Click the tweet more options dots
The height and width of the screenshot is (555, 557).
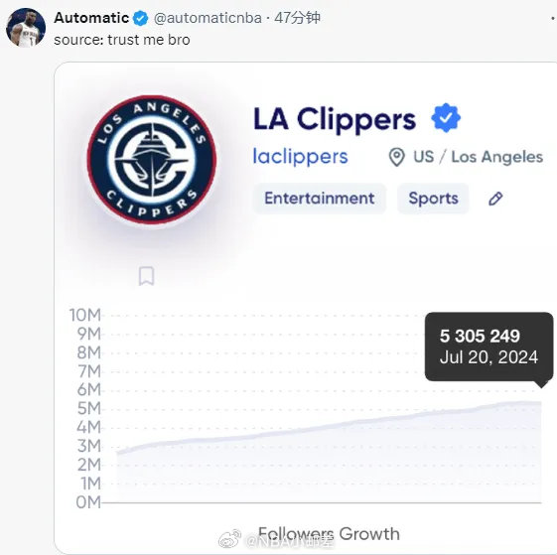point(553,18)
